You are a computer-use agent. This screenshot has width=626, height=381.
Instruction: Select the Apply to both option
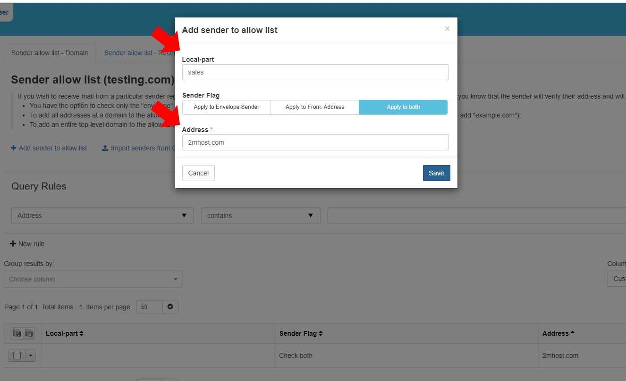403,107
